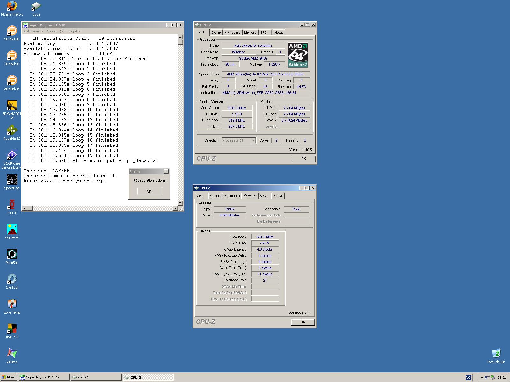Image resolution: width=510 pixels, height=382 pixels.
Task: Click Voltage value 1.520 v
Action: click(274, 64)
